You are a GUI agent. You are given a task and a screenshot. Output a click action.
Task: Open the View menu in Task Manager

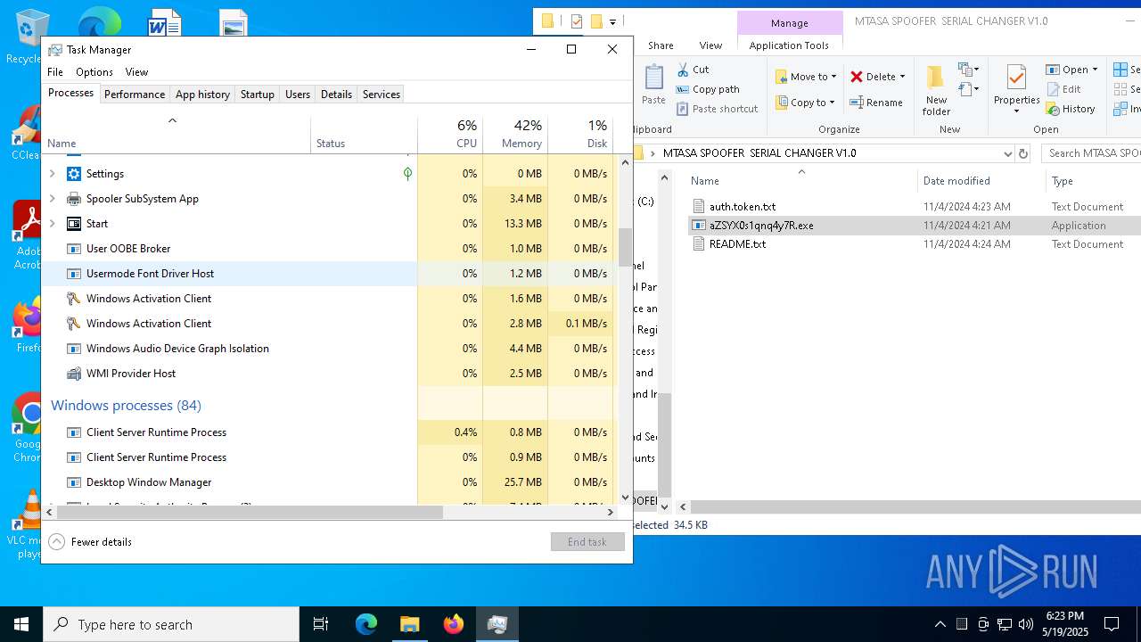(136, 72)
